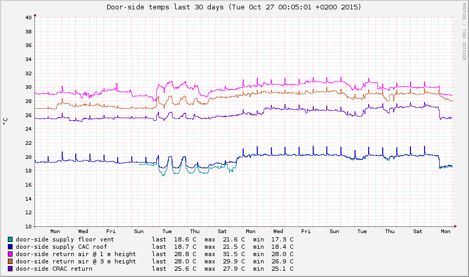Click the 40 value on the y-axis
Screen dimensions: 469x277
pyautogui.click(x=28, y=18)
